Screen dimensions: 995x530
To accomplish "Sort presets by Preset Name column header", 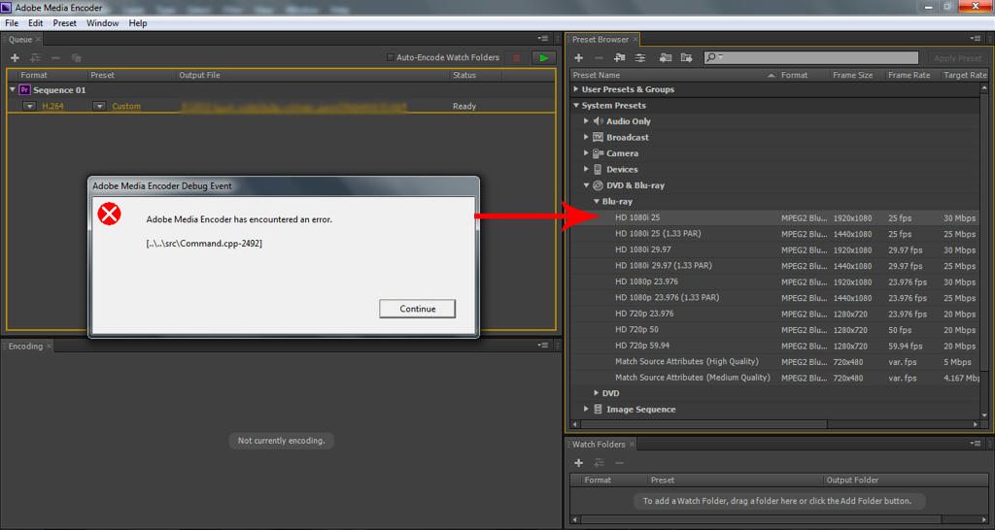I will [673, 75].
